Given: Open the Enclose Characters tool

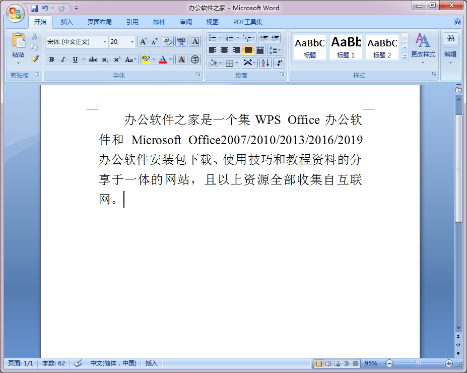Looking at the screenshot, I should point(195,59).
